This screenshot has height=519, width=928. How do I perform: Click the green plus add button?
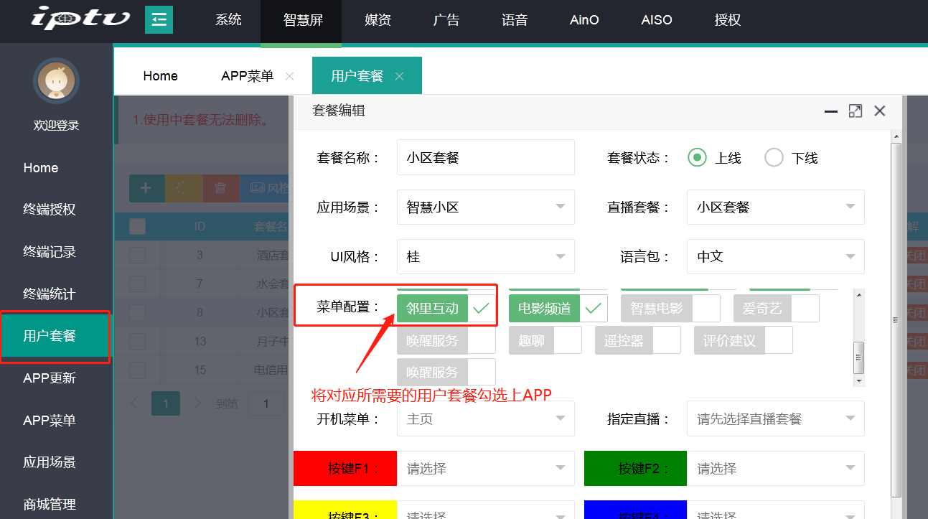(146, 188)
